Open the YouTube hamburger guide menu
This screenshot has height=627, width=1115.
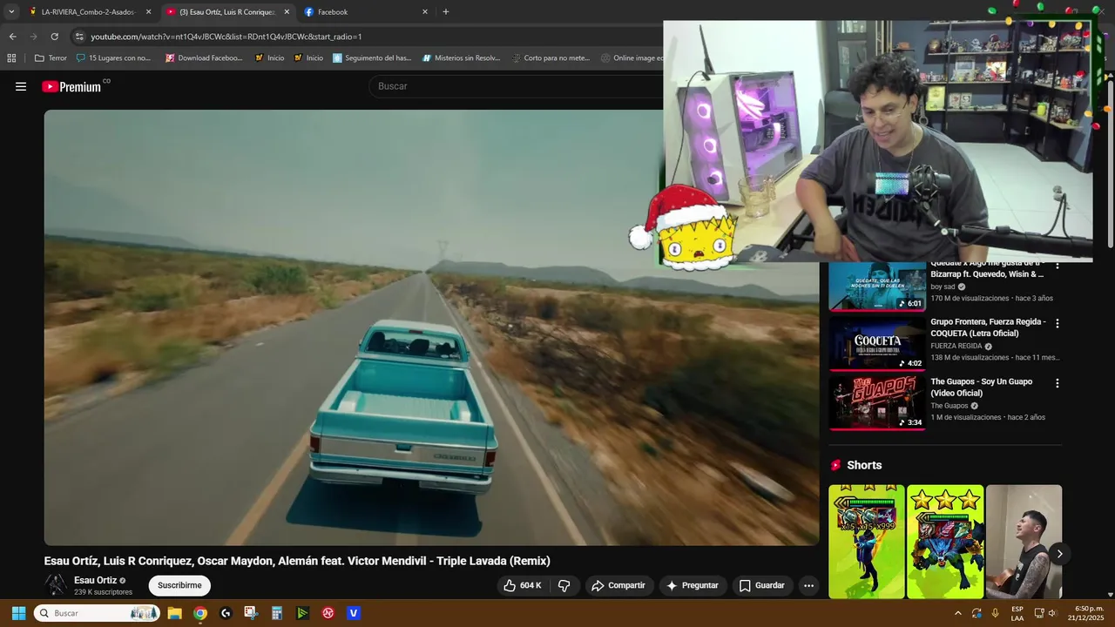click(21, 86)
